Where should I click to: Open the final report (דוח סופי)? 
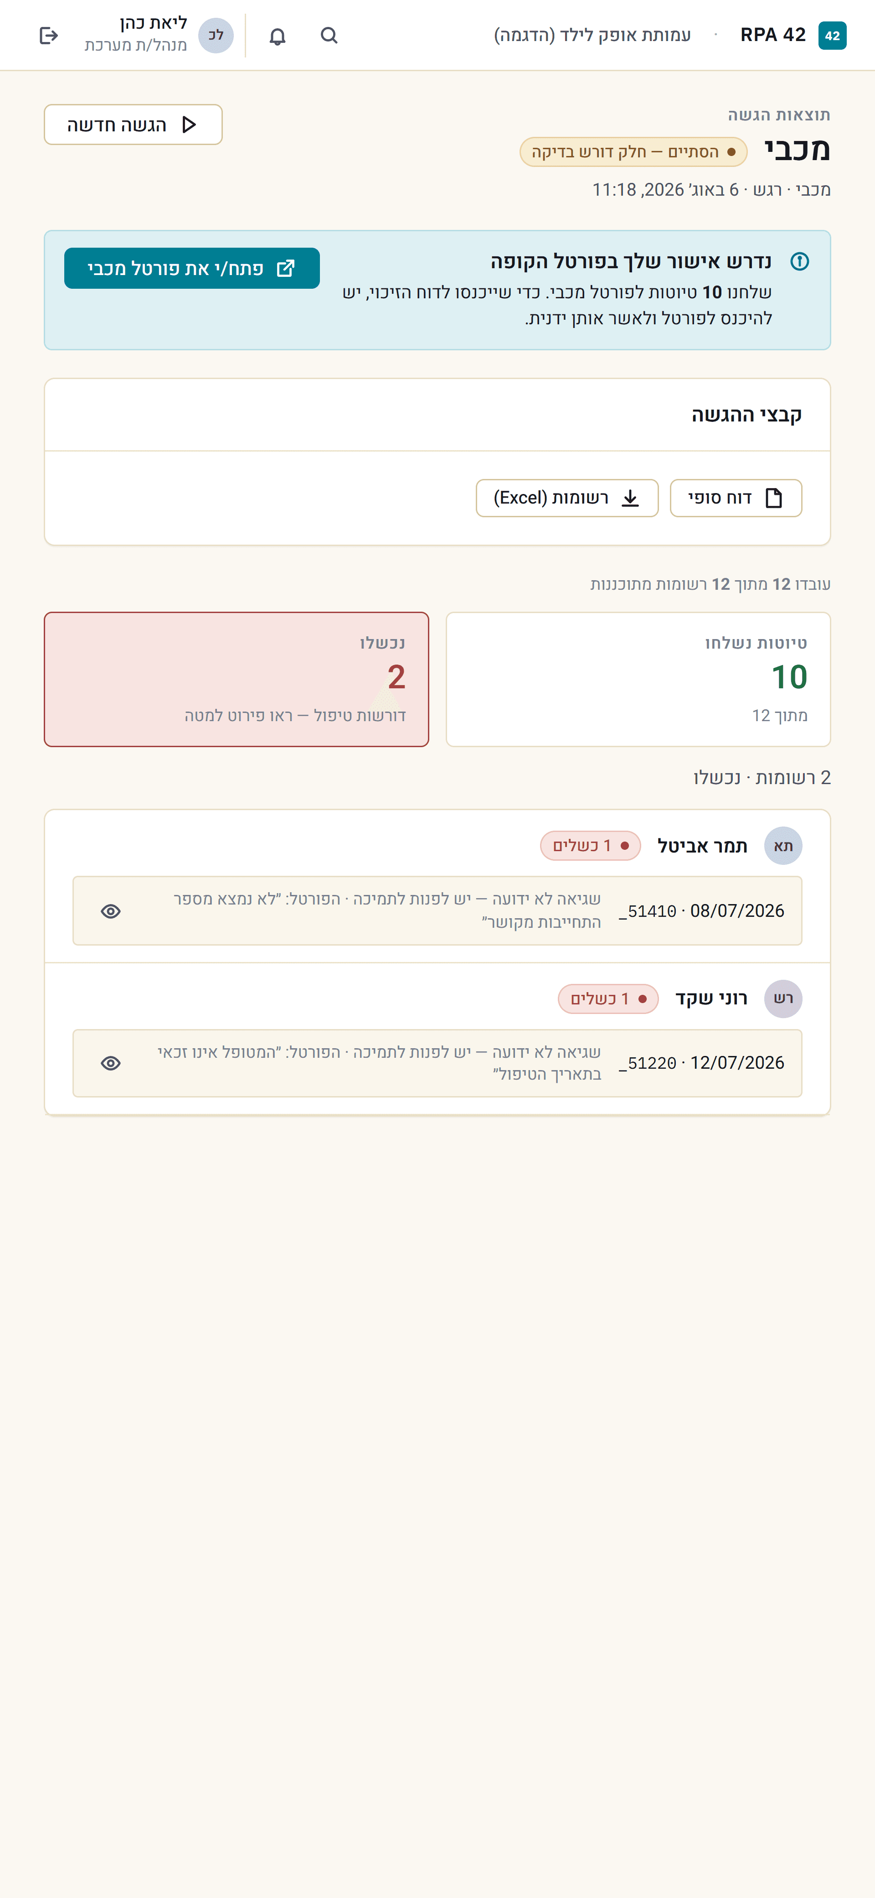(x=736, y=498)
